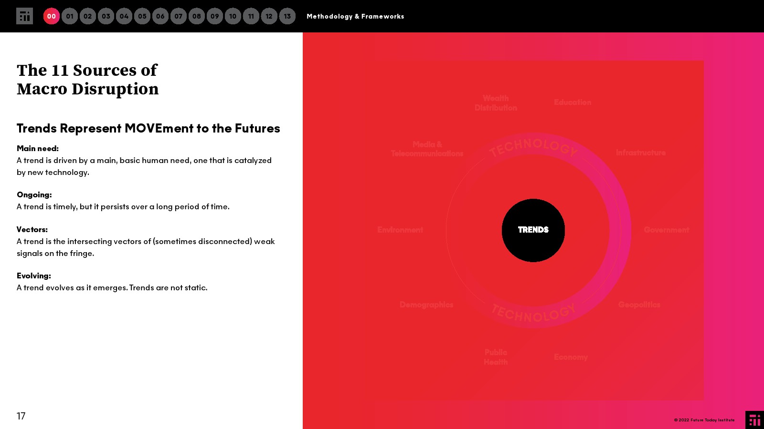Click the Media & Telecommunications label
This screenshot has height=429, width=764.
pos(427,149)
